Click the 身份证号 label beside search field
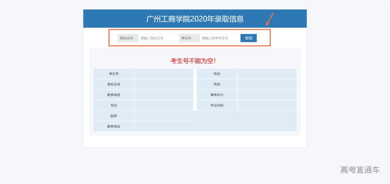390x184 pixels. [x=128, y=38]
